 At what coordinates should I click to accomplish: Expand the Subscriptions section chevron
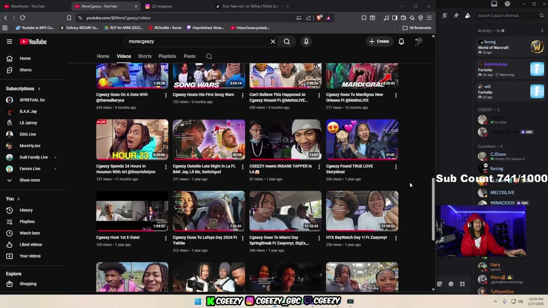pos(39,89)
